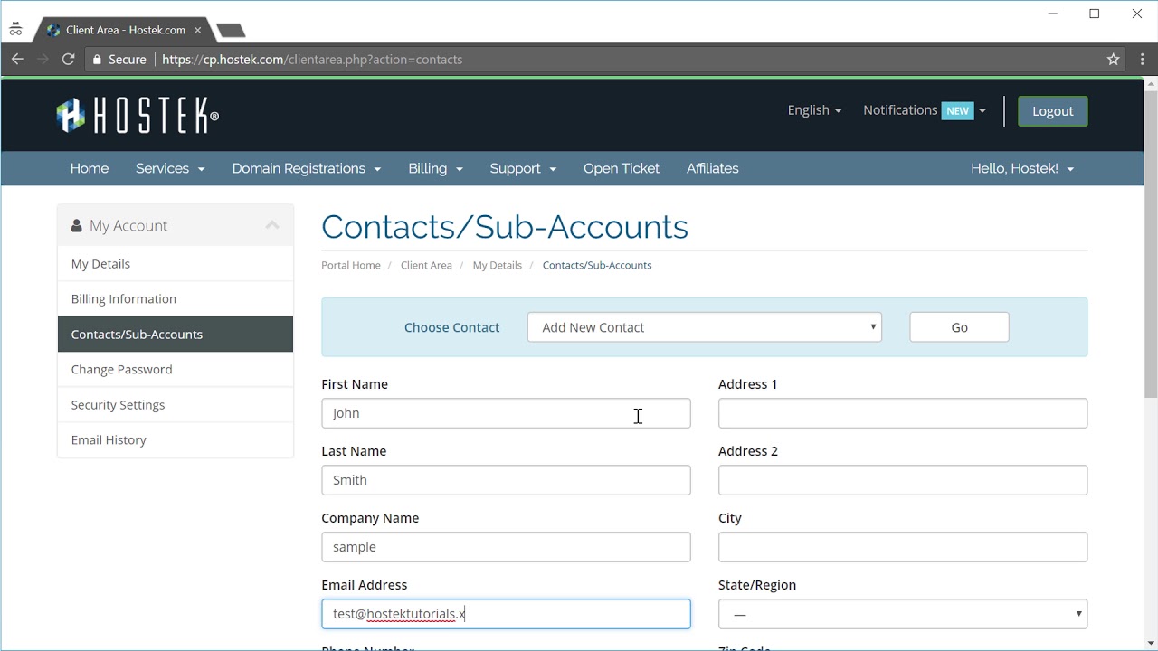Click the browser back arrow
The height and width of the screenshot is (651, 1158).
click(x=17, y=60)
